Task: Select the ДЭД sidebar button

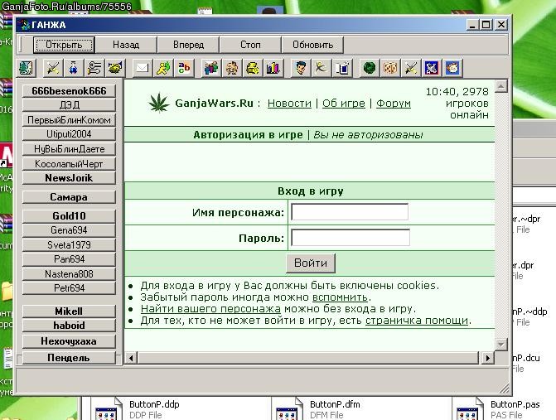Action: coord(69,105)
